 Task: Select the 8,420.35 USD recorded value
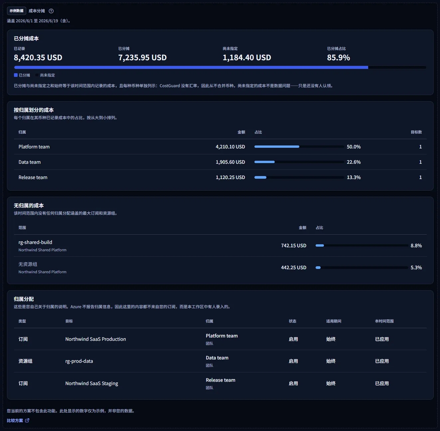[x=38, y=58]
